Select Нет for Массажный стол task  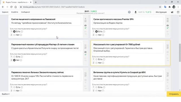96,63
